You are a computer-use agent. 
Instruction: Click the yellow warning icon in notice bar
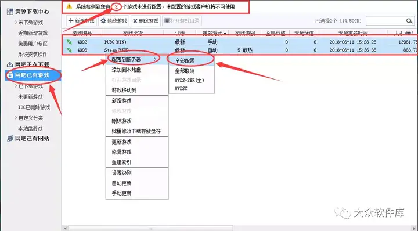(x=69, y=6)
